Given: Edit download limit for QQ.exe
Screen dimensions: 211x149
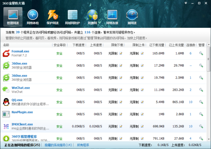Looking at the screenshot, I should [121, 102].
